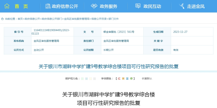Click the 是否有效 label cell

[157, 50]
